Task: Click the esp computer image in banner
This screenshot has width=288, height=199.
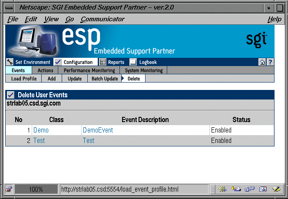Action: tap(34, 42)
